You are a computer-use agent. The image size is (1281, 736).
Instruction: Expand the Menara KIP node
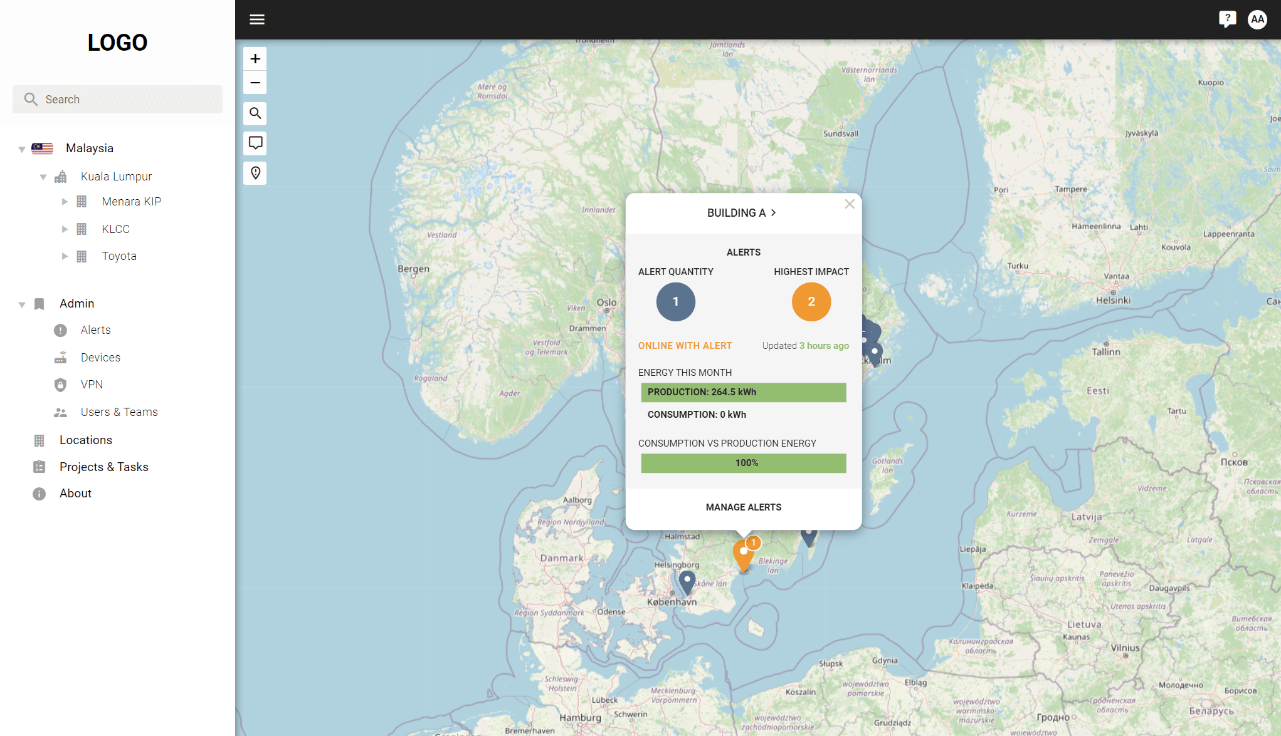pos(65,202)
